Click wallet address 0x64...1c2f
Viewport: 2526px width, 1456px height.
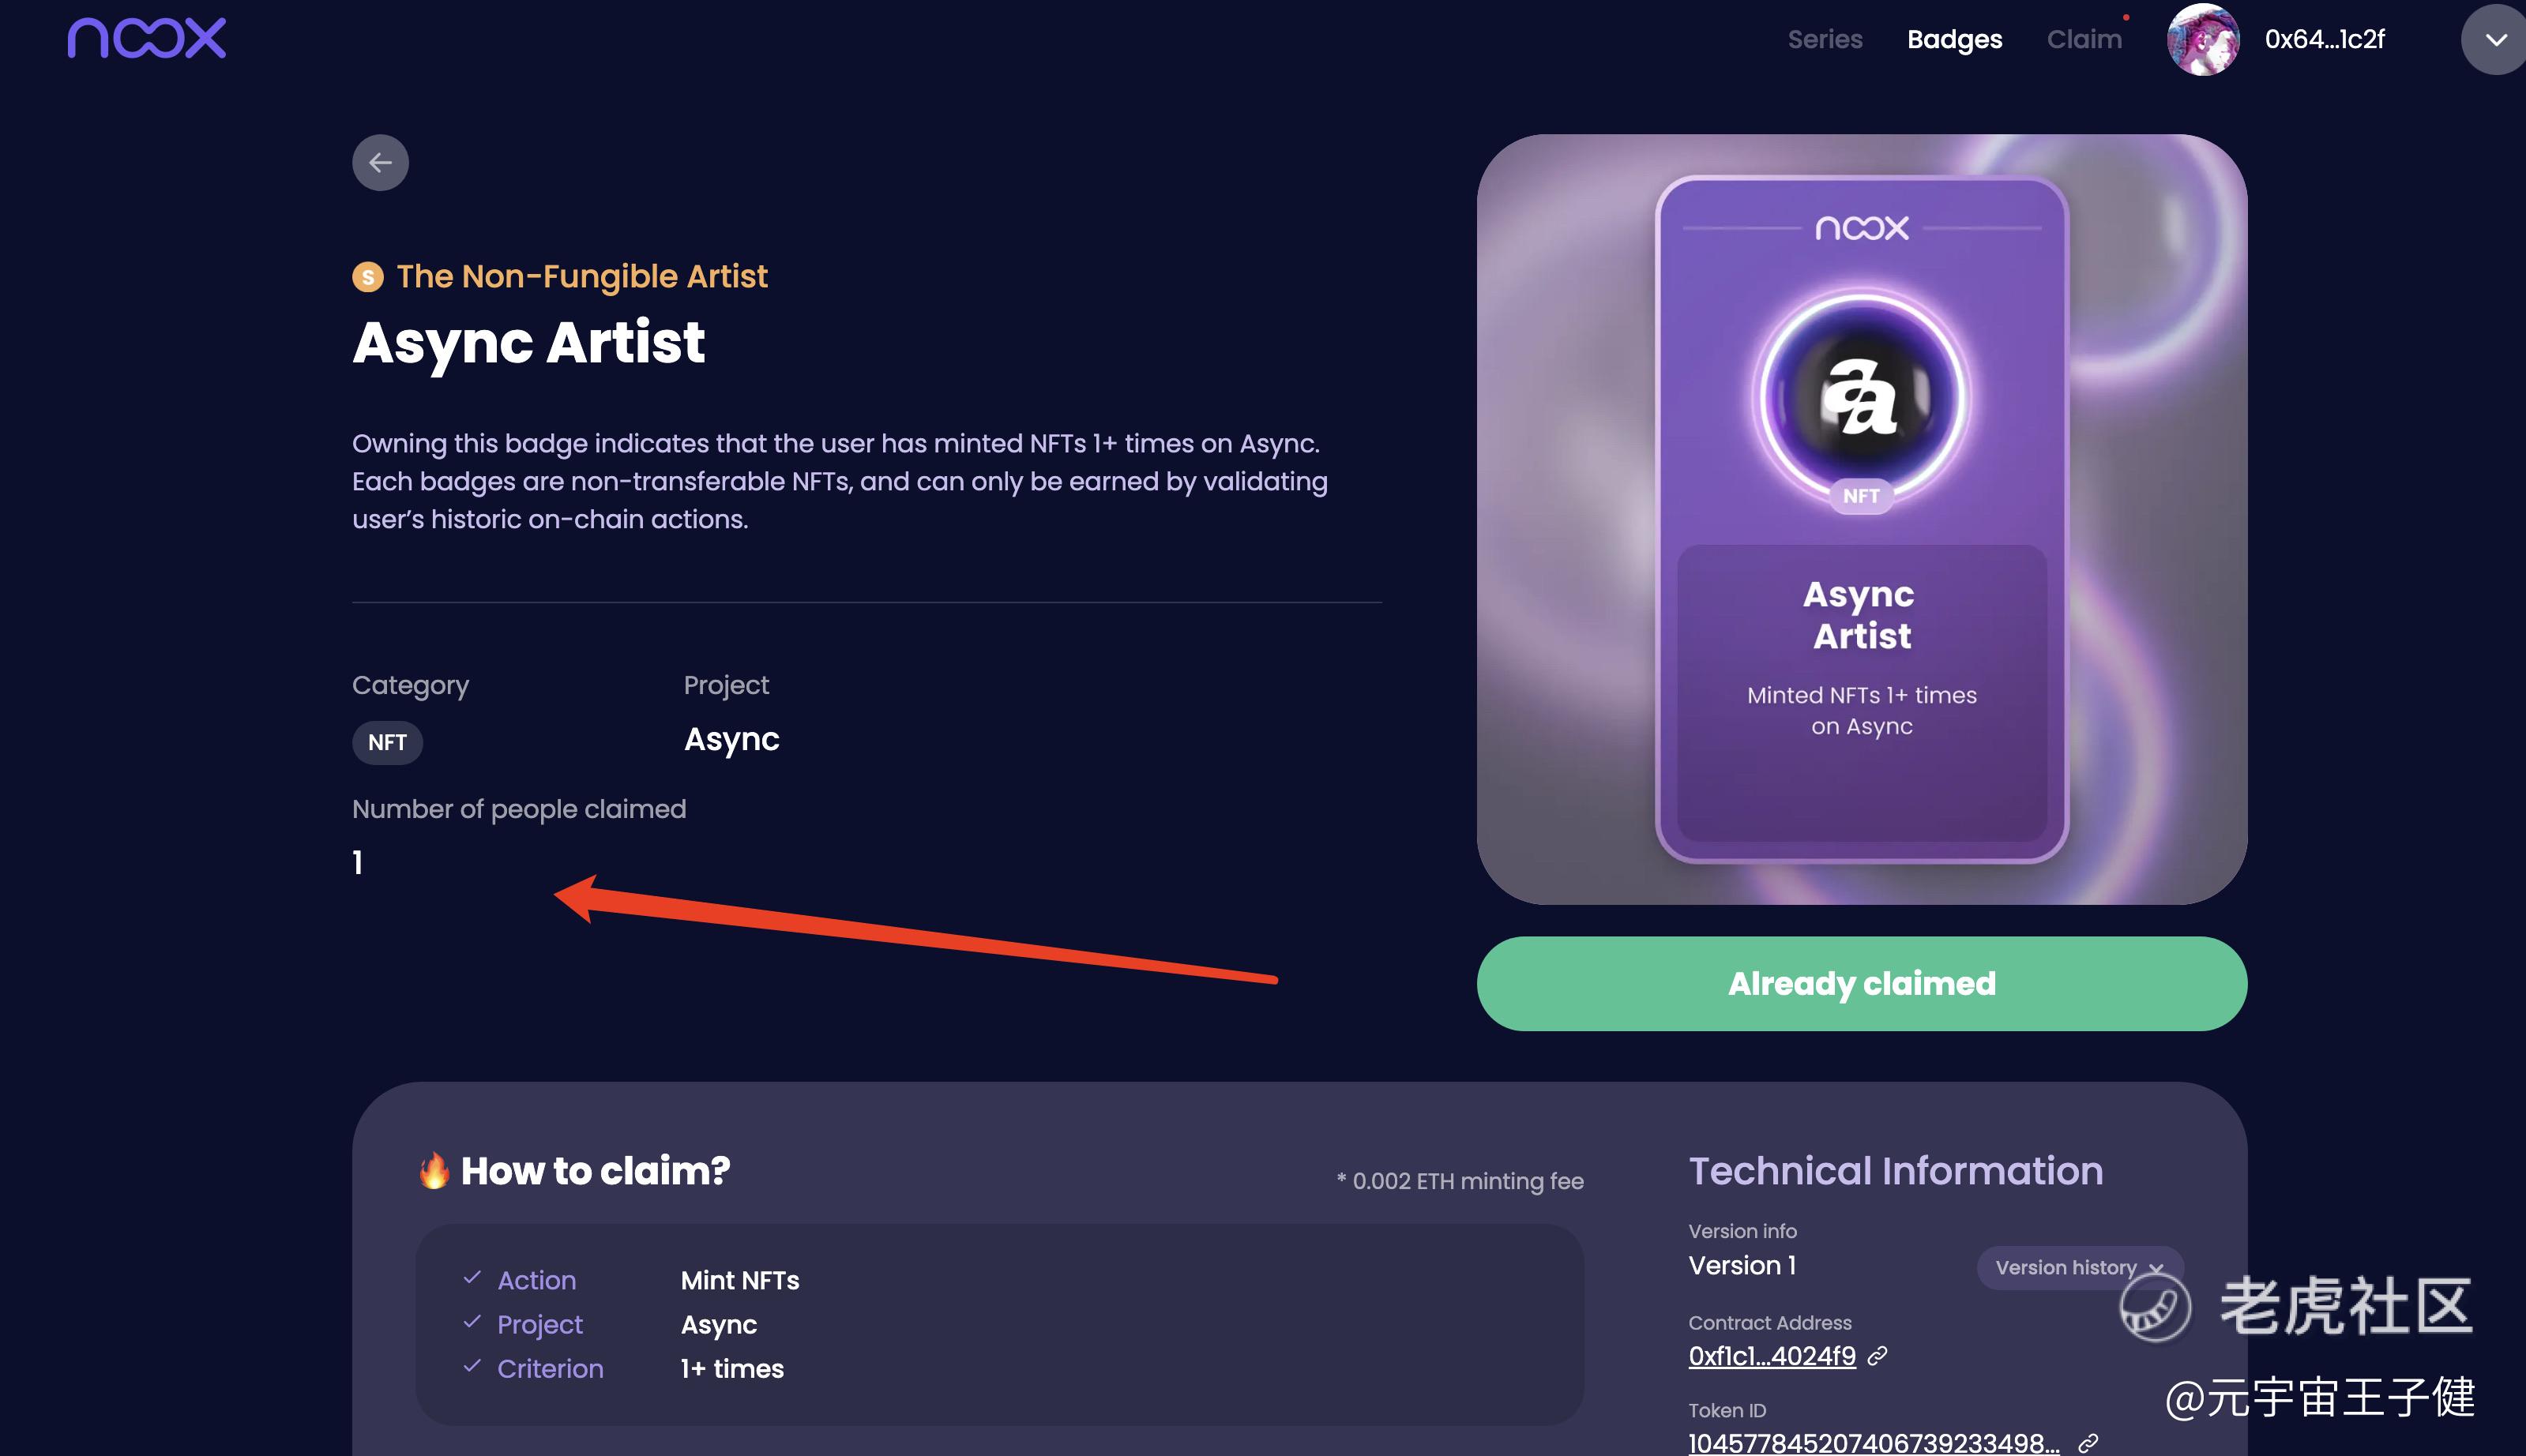click(2324, 39)
